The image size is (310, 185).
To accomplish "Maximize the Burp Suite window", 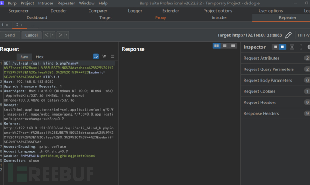I will 307,3.
